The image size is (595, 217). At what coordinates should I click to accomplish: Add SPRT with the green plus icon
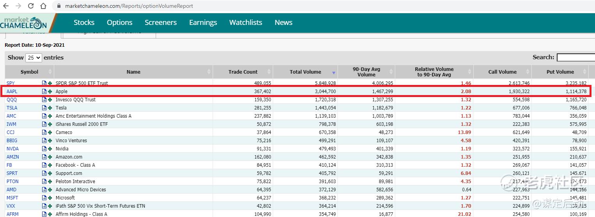[x=50, y=173]
